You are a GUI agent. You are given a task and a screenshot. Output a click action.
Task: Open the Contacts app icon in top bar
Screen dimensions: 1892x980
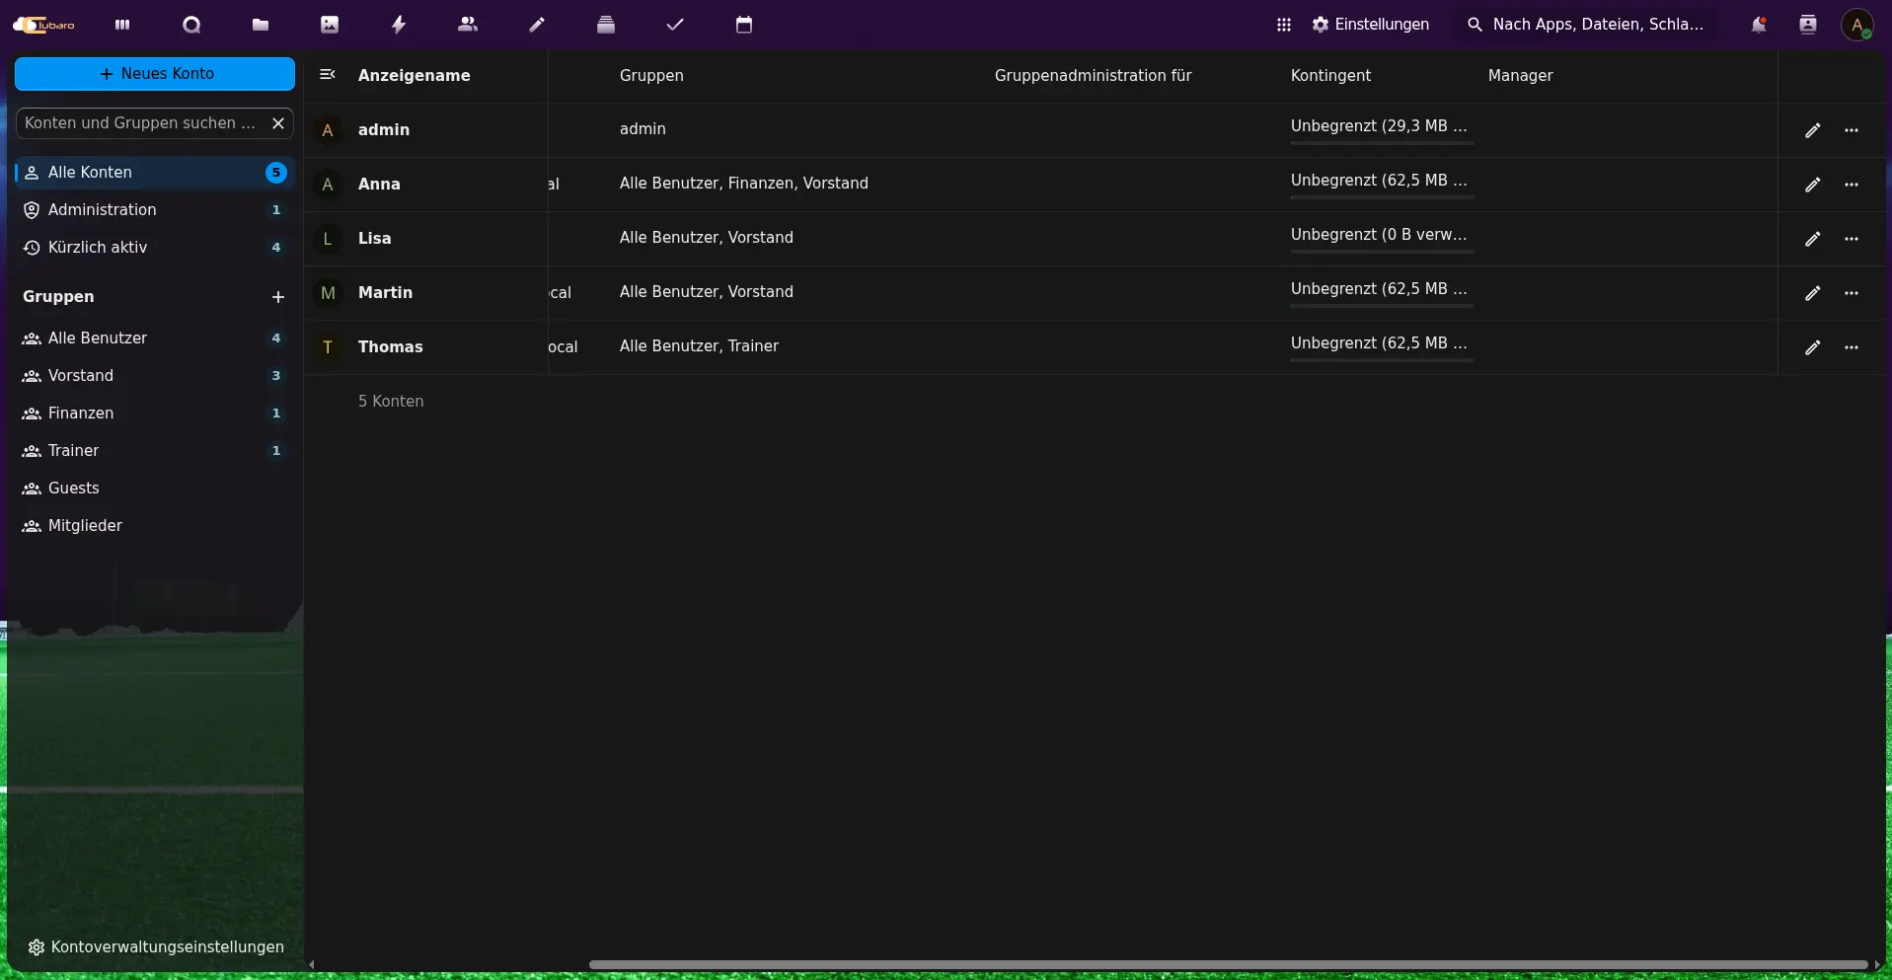coord(468,25)
